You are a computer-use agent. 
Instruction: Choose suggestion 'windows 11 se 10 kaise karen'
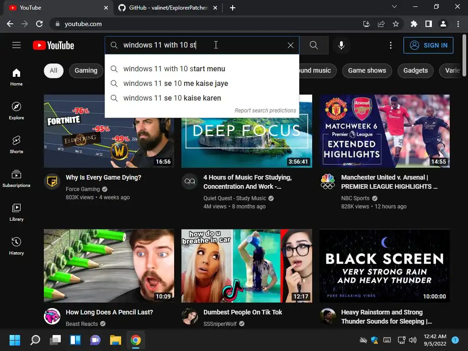pyautogui.click(x=202, y=98)
